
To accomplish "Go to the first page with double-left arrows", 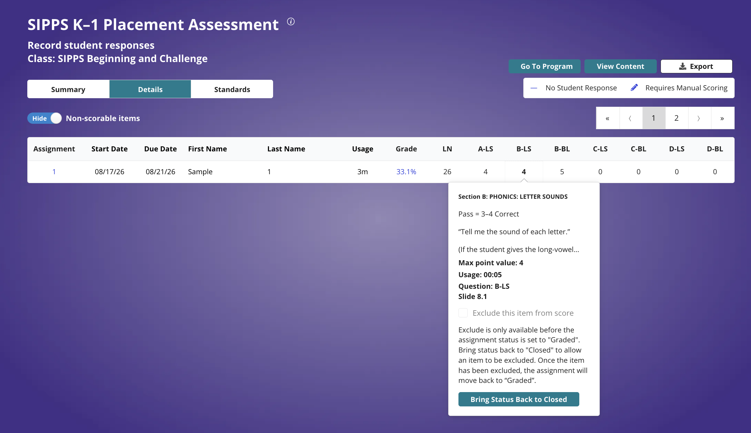I will click(608, 118).
